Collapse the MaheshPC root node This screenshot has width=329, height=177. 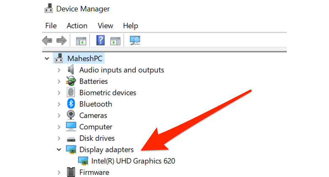pyautogui.click(x=46, y=59)
